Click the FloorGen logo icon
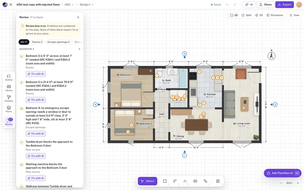The height and width of the screenshot is (190, 304). (5, 4)
